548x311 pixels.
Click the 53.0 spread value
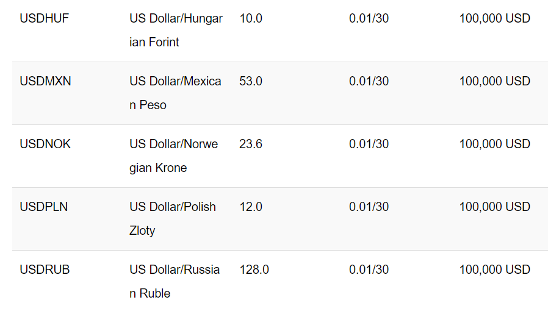tap(251, 81)
